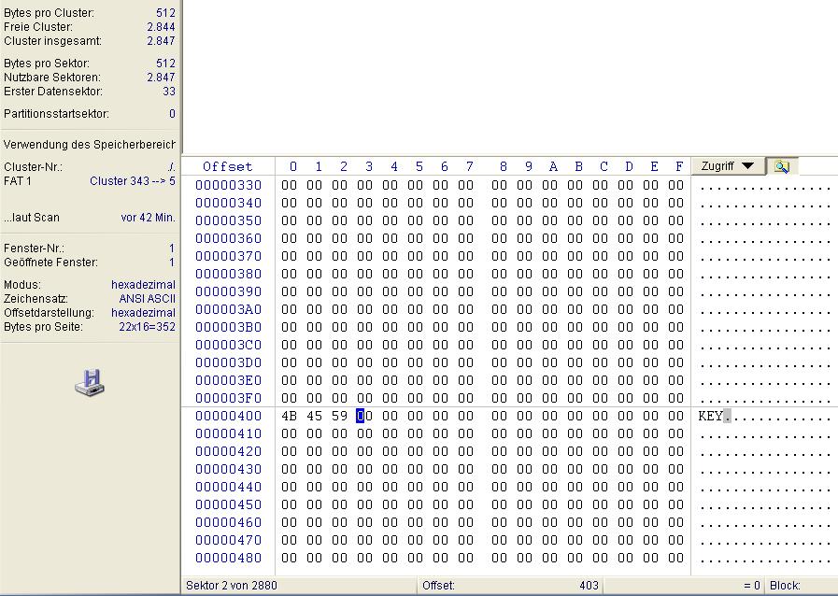Click the KEY text in ASCII column
The image size is (838, 596).
[710, 416]
